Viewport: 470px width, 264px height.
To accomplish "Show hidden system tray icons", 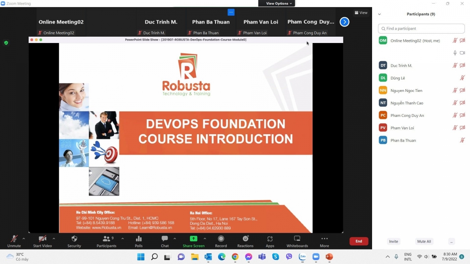I will (388, 257).
